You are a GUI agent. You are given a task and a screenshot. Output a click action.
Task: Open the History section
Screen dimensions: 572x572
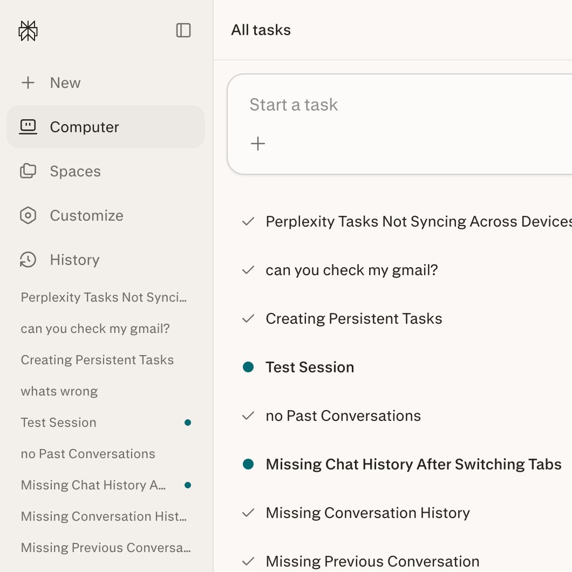106,260
